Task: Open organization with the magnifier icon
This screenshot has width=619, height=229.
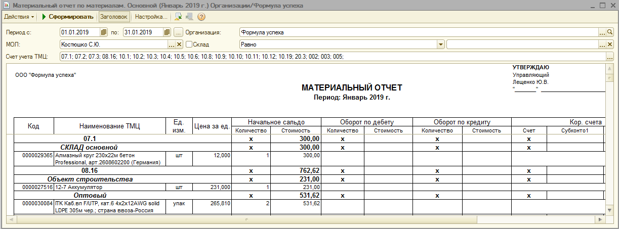Action: pos(610,32)
